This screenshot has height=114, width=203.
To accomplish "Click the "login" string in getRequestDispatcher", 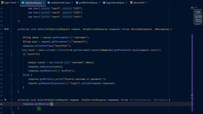I will (x=74, y=83).
